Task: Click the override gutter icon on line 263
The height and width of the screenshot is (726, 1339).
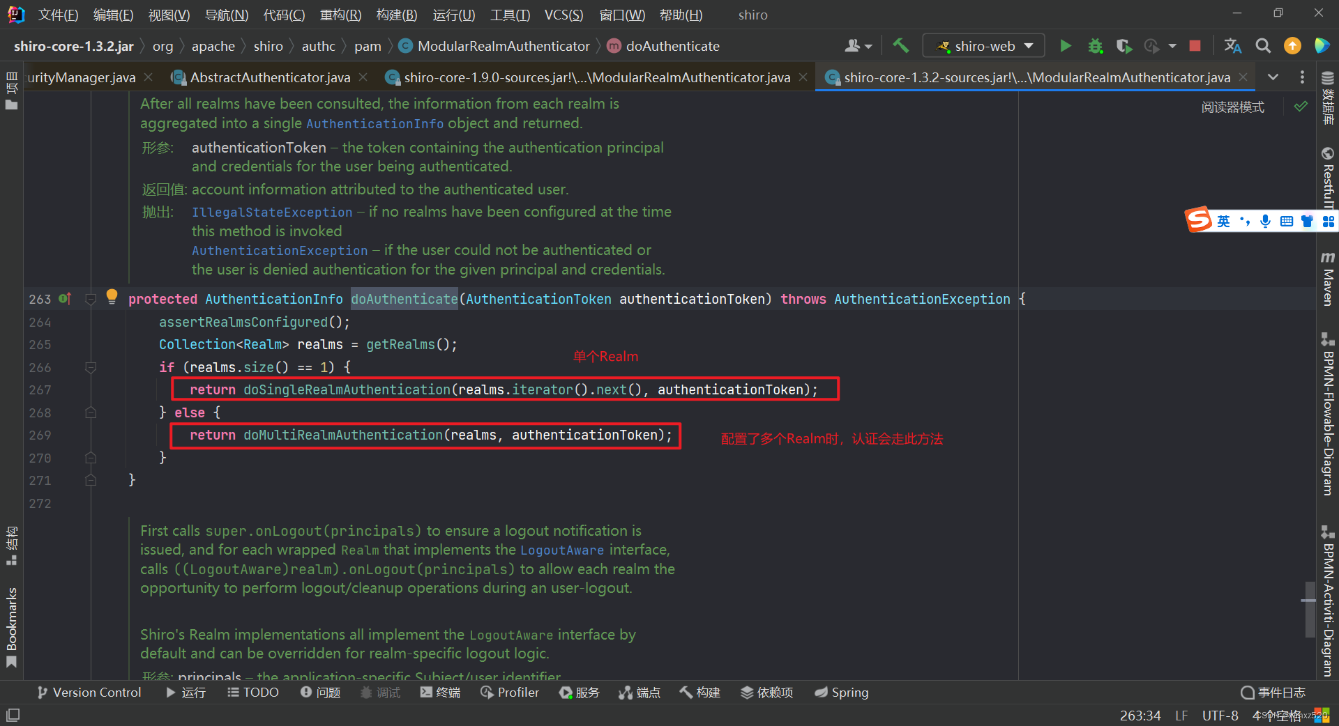Action: 65,298
